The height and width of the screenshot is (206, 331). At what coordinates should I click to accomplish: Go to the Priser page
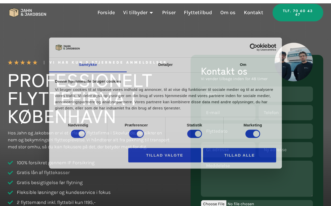pyautogui.click(x=169, y=13)
